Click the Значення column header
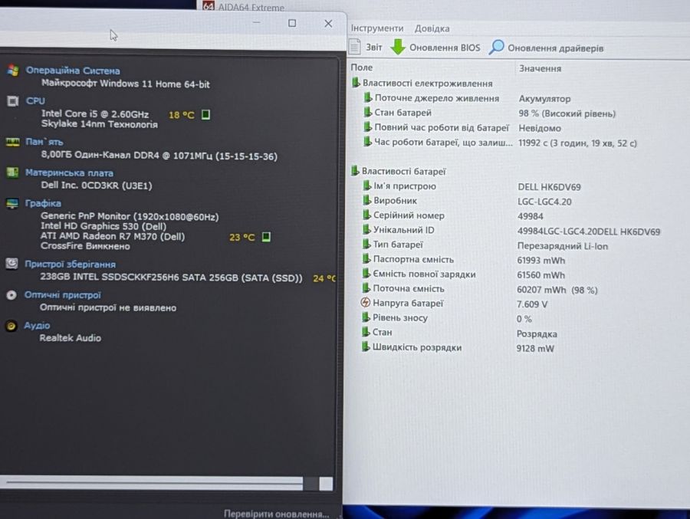The image size is (690, 519). pos(540,68)
